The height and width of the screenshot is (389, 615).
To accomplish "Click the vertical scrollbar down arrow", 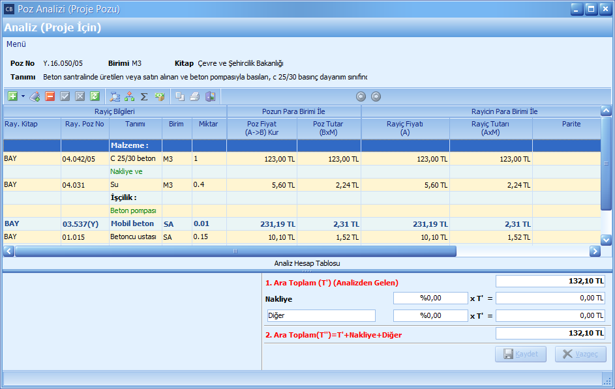I will click(x=606, y=240).
